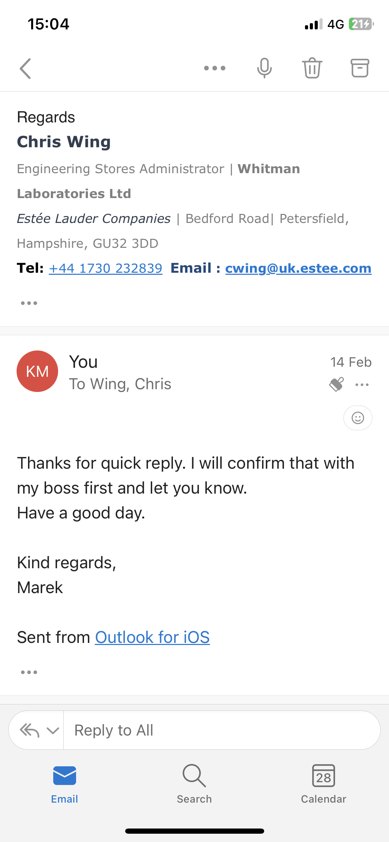This screenshot has height=842, width=389.
Task: Add an emoji reaction to the message
Action: click(358, 418)
